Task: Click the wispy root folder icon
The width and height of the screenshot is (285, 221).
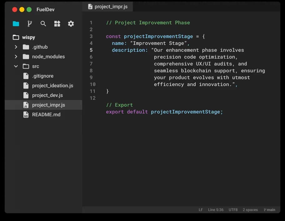Action: click(x=16, y=37)
